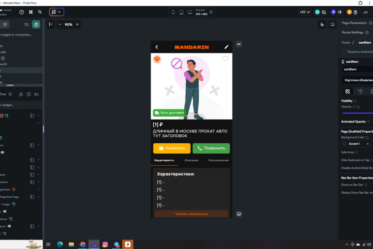Collapse the left panel with arrow icon

point(51,24)
